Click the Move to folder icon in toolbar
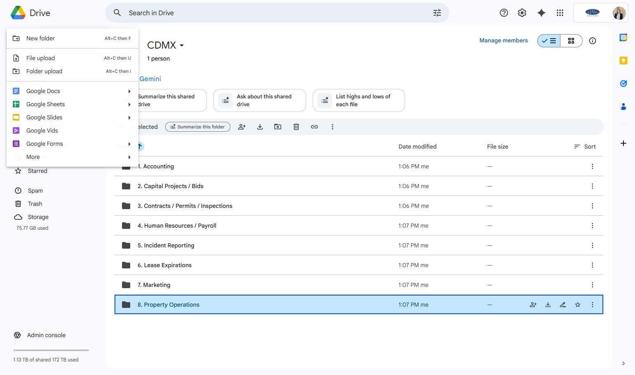Screen dimensions: 635x375 pos(278,127)
